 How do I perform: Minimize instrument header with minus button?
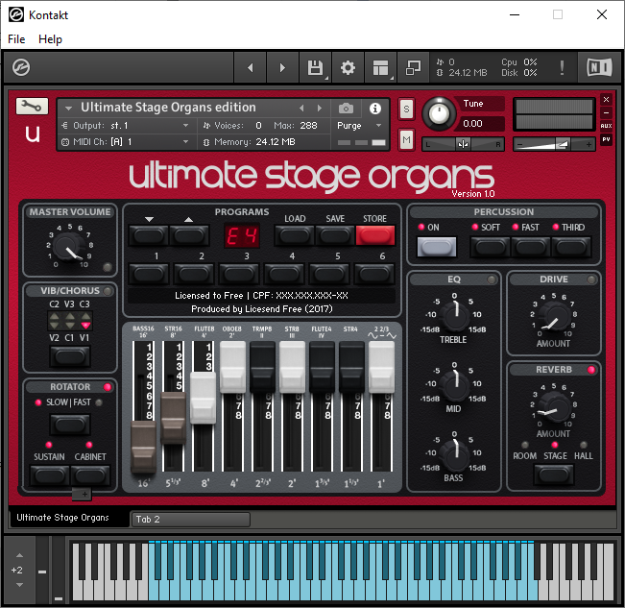(606, 112)
